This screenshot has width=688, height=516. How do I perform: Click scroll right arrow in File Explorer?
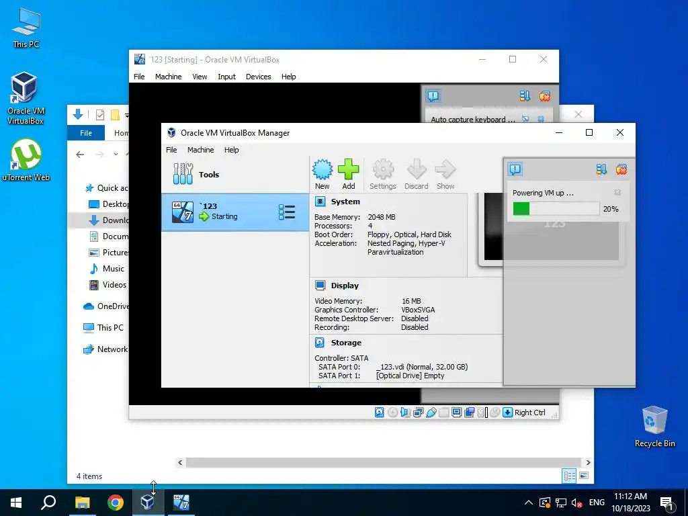point(588,462)
